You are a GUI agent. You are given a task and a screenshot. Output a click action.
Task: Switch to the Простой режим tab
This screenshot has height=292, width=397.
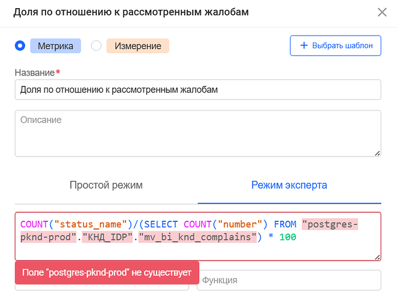106,185
